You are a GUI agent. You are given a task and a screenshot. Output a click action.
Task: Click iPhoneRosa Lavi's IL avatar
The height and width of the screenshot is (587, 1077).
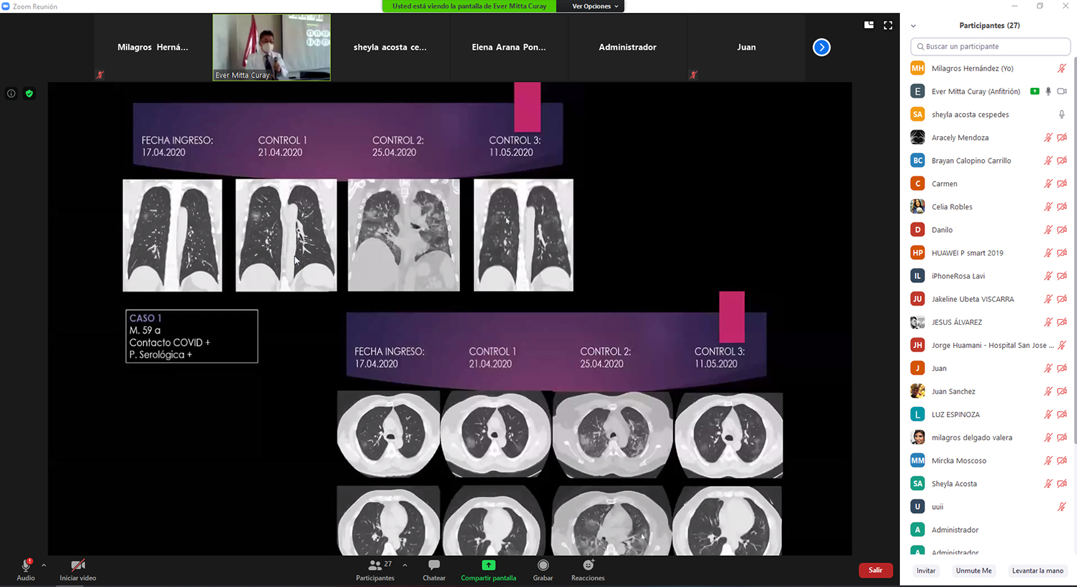click(917, 276)
